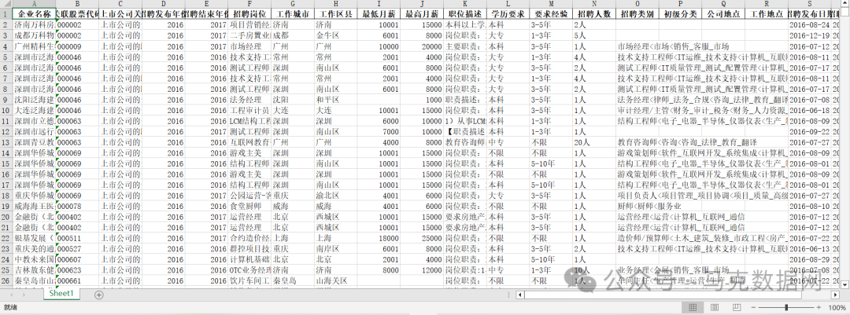The height and width of the screenshot is (315, 850).
Task: Select the salary cell 20000
Action: pos(423,46)
